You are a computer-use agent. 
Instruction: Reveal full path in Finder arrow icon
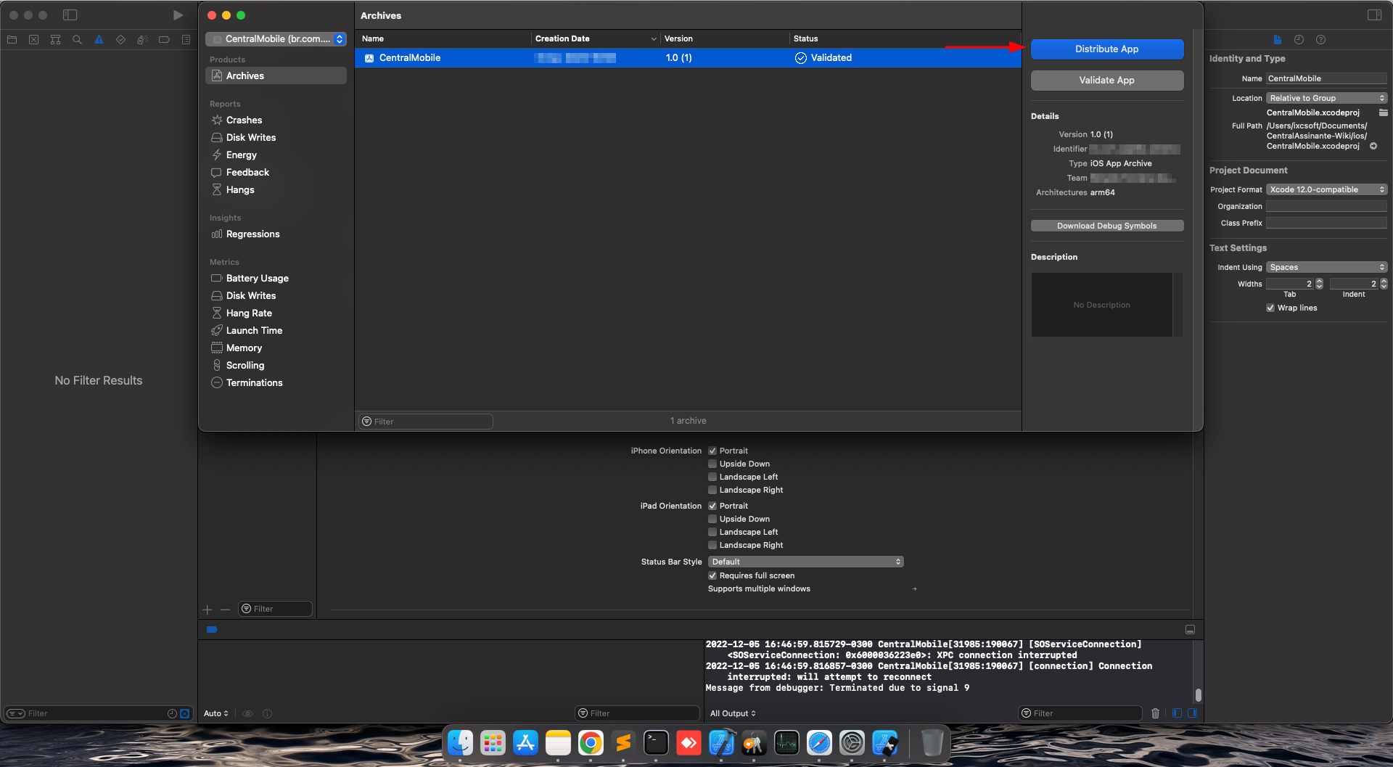1373,146
